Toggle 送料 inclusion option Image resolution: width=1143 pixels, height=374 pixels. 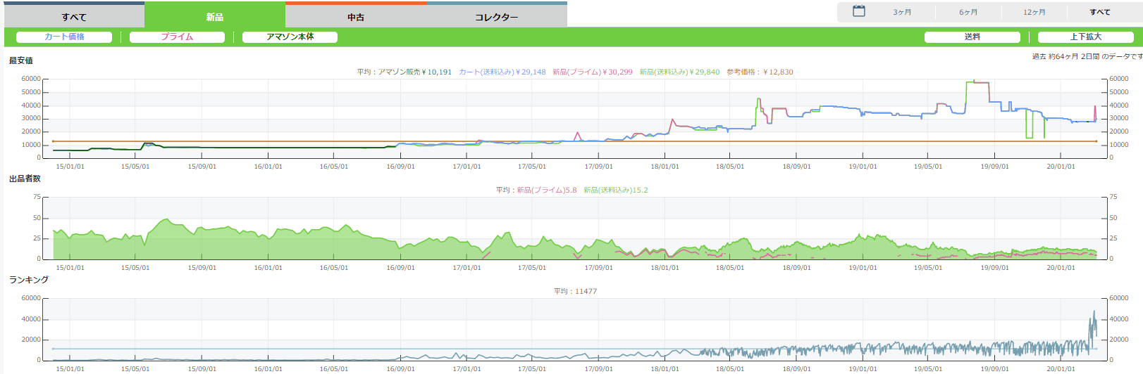pos(972,37)
